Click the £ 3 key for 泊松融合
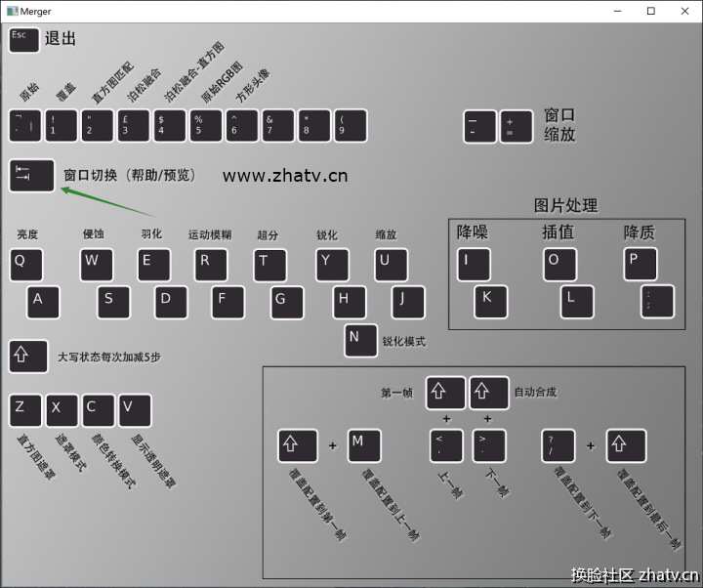 [x=134, y=126]
